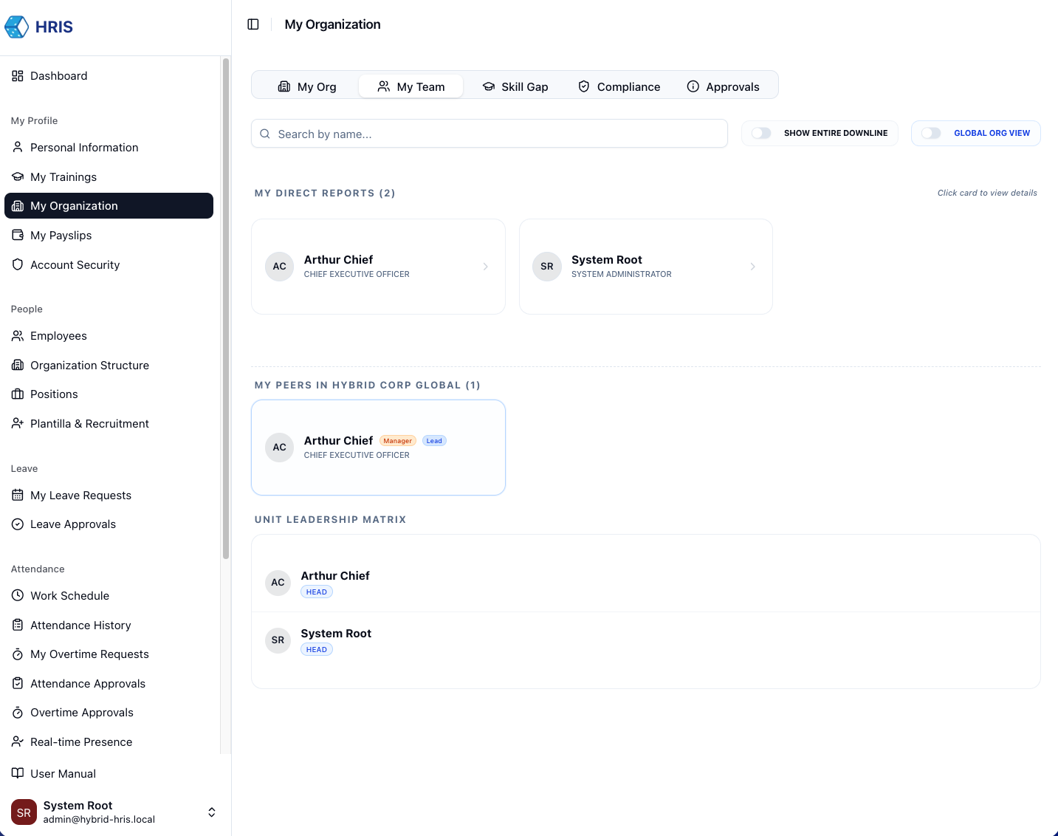Click the sidebar collapse panel icon
Viewport: 1058px width, 836px height.
click(253, 24)
